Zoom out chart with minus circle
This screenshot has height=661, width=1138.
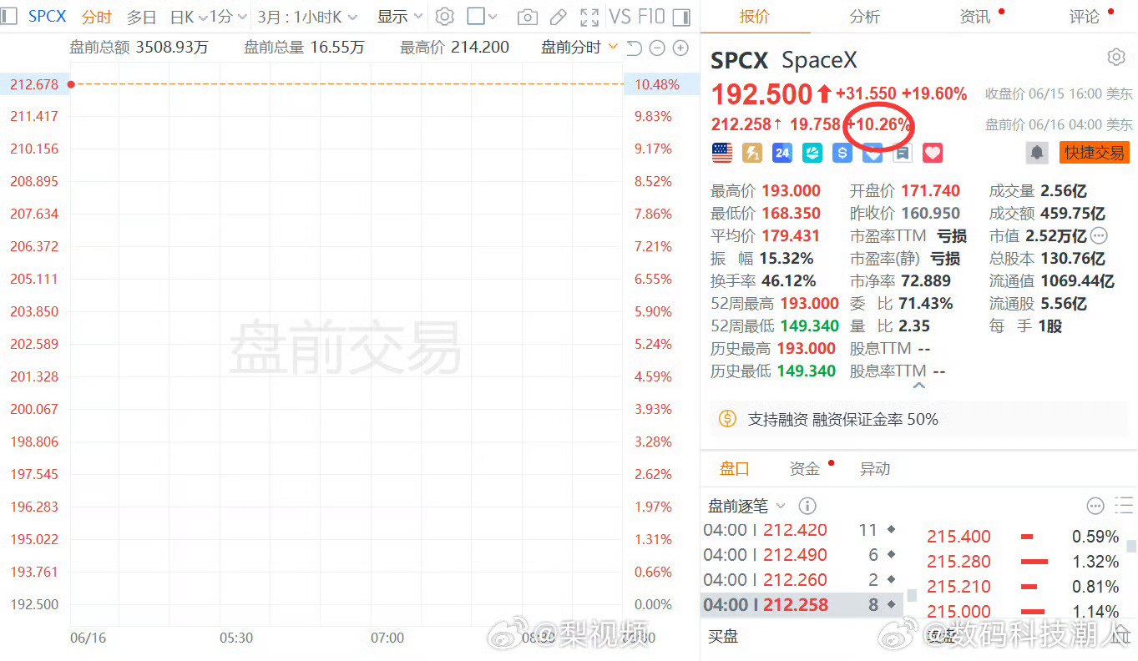(657, 48)
